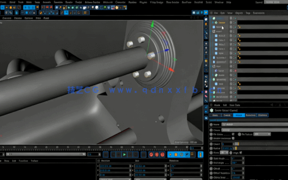Viewport: 288px width, 180px height.
Task: Click the grid icon ending second toolbar row
Action: pos(85,12)
